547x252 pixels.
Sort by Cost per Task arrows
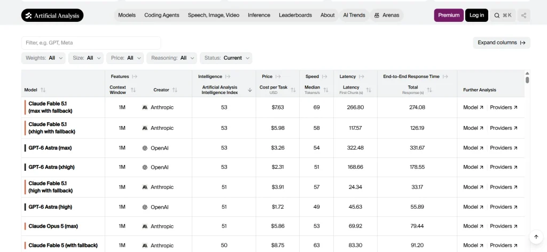click(x=293, y=90)
